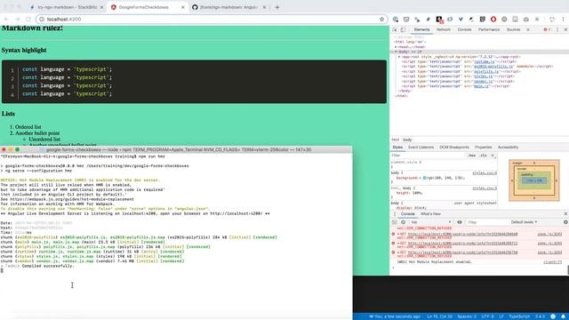Open the Elements panel in DevTools
The width and height of the screenshot is (569, 320).
[x=421, y=29]
